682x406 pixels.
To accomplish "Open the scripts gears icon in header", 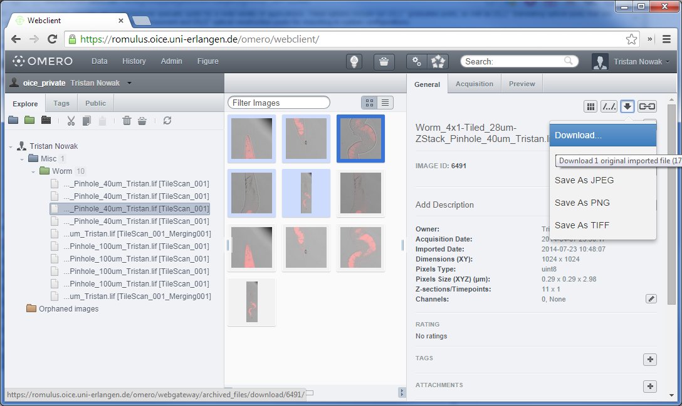I will pos(416,61).
